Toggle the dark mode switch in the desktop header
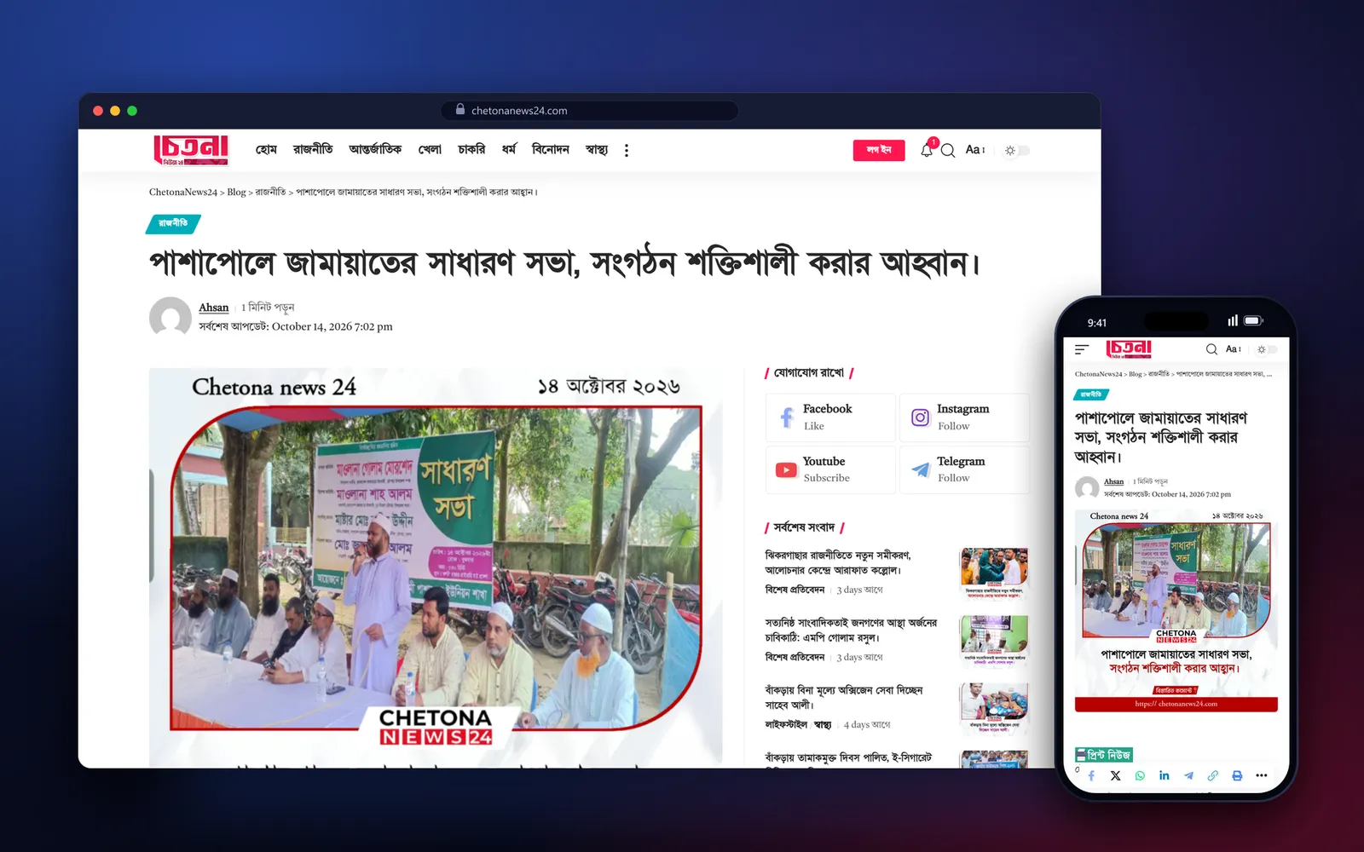Screen dimensions: 1364x852 coord(1016,150)
